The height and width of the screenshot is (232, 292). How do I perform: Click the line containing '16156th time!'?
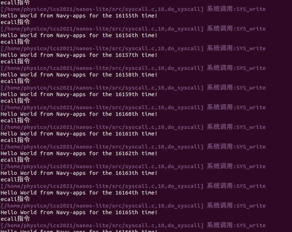click(x=79, y=35)
